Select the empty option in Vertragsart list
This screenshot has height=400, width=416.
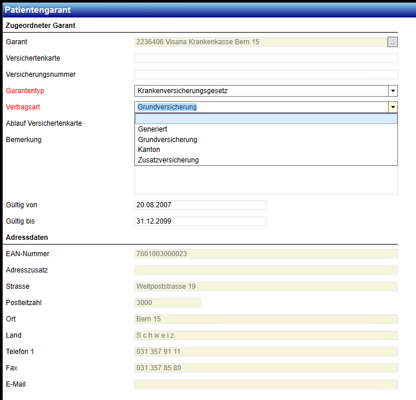pos(266,119)
